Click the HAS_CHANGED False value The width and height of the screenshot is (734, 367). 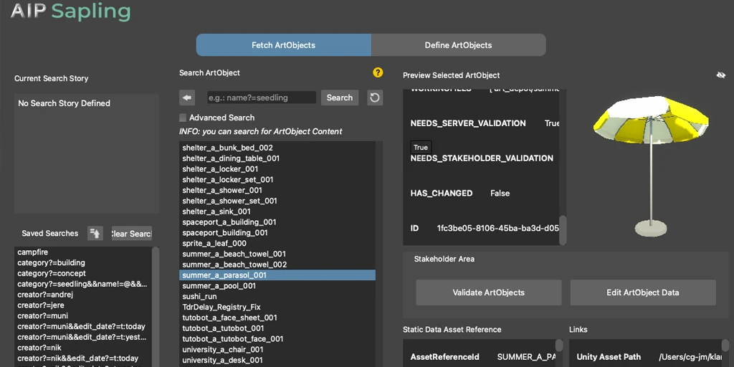coord(500,194)
